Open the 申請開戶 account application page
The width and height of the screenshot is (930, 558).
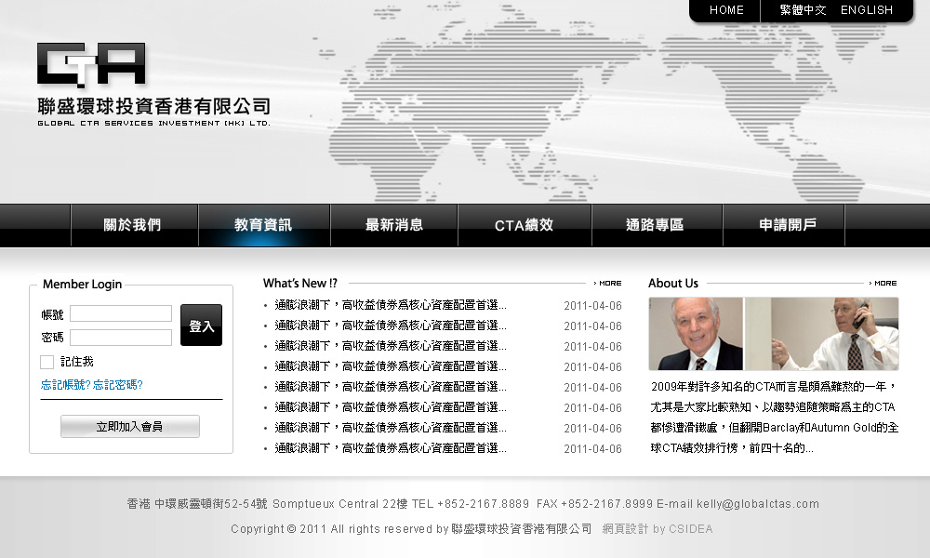(787, 225)
